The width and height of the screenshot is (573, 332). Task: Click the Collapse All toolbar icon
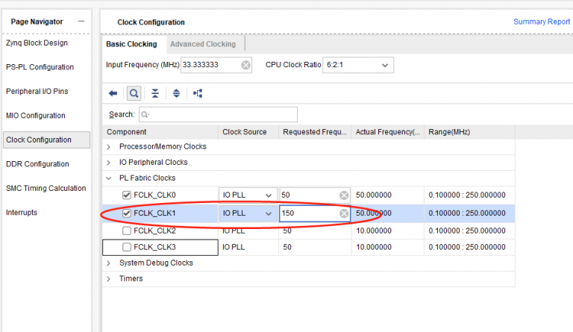pos(155,93)
